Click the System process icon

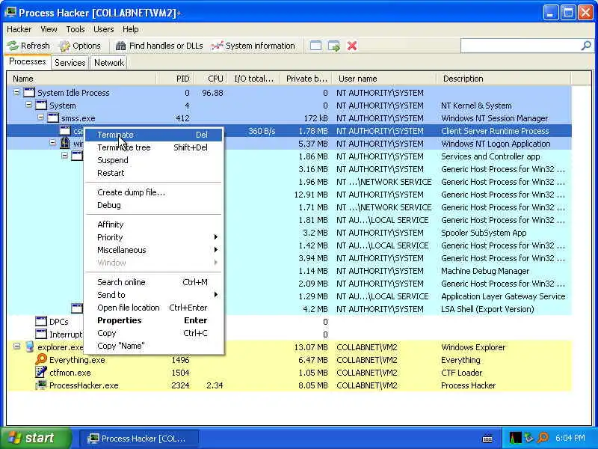pyautogui.click(x=41, y=105)
